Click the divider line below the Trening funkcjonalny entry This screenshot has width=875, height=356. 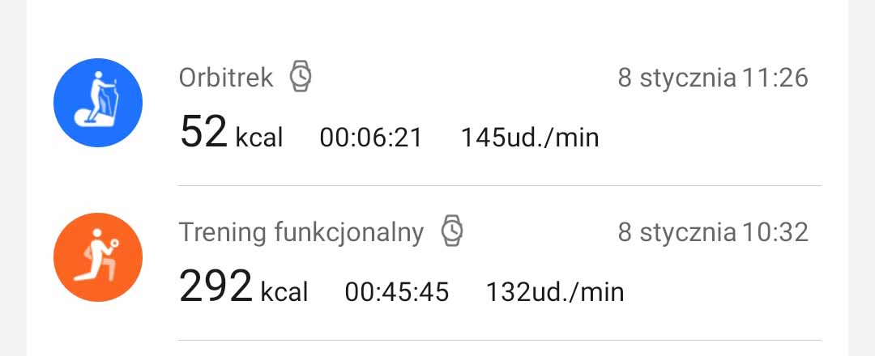tap(499, 340)
